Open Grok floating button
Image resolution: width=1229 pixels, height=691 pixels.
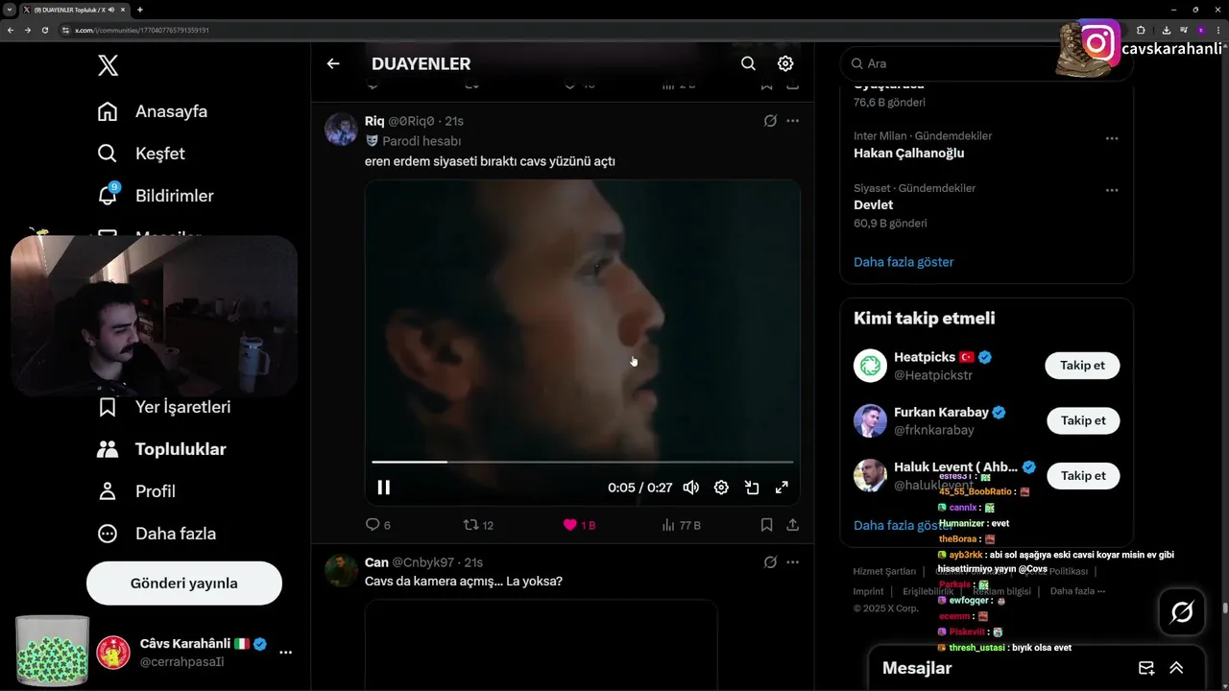tap(1182, 611)
